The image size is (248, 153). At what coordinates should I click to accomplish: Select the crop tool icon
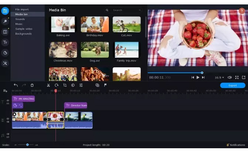point(65,85)
